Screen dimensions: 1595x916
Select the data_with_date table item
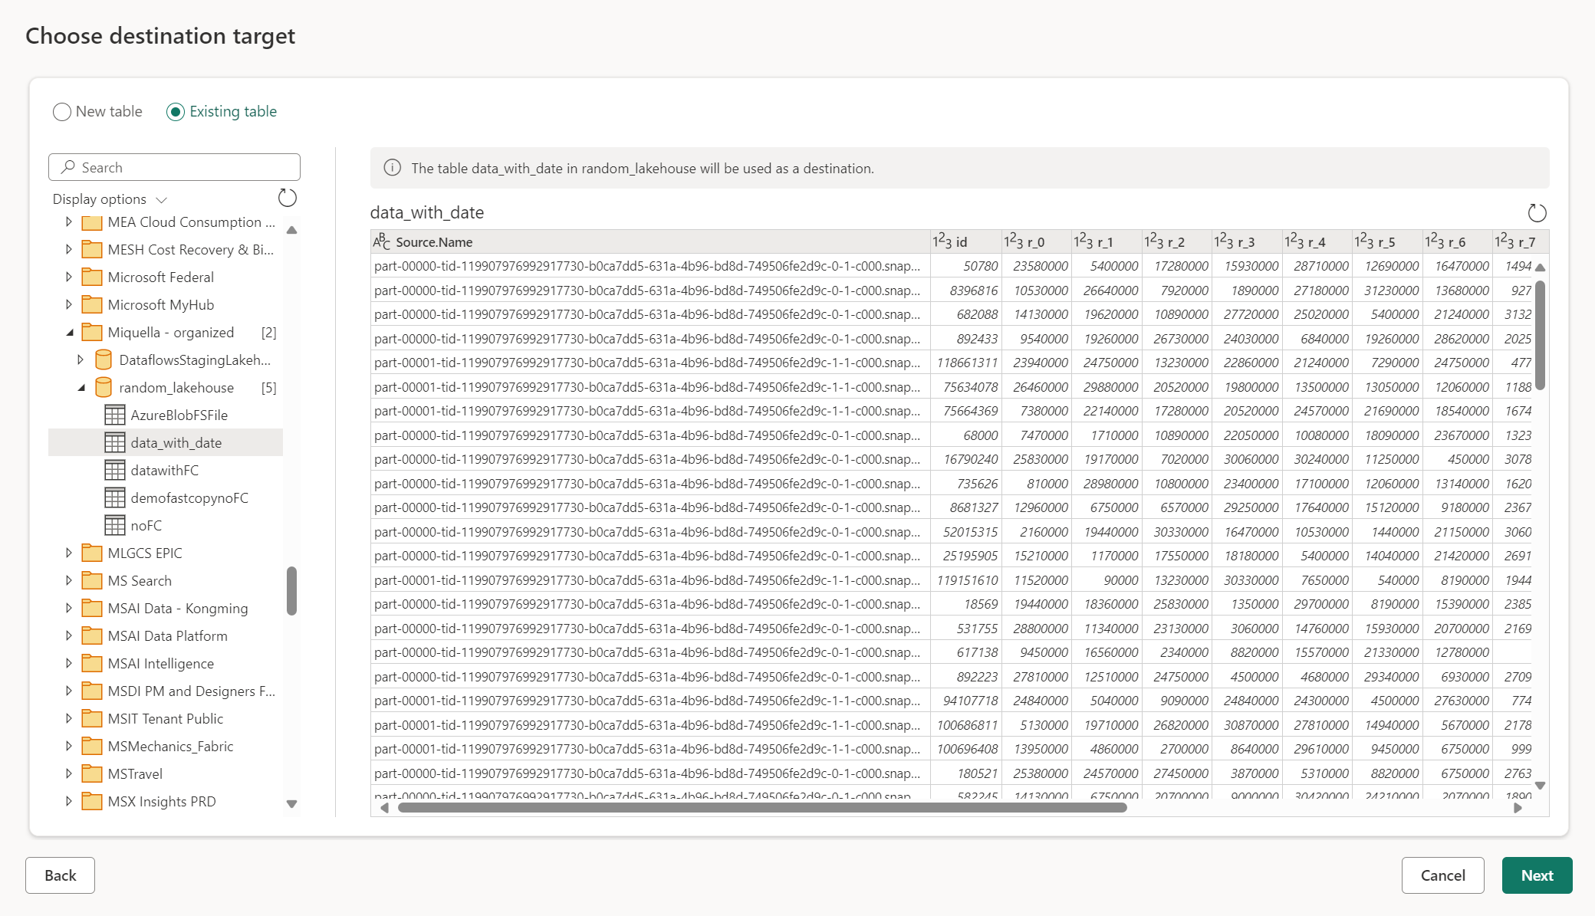pos(176,442)
